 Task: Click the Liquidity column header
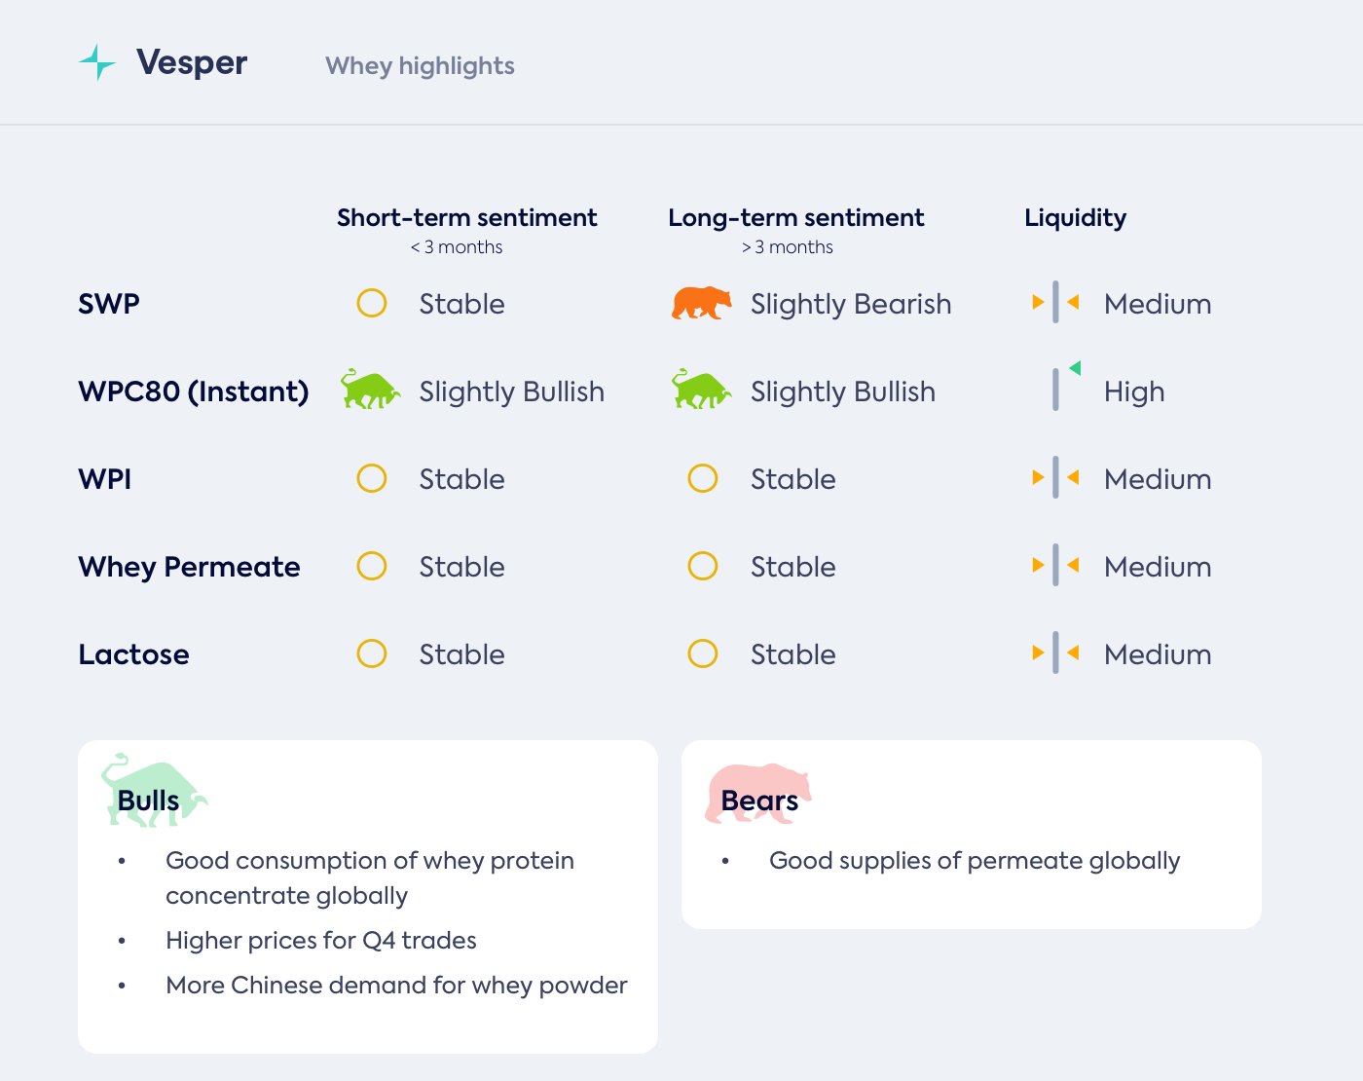1075,217
